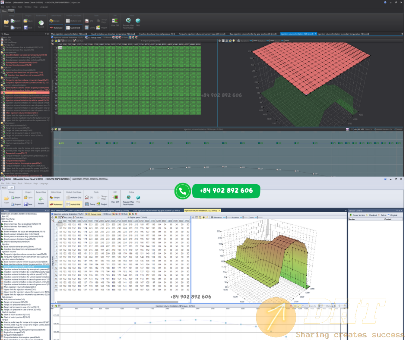Screen dimensions: 406x340
Task: Open File menu in lower window
Action: (x=3, y=183)
